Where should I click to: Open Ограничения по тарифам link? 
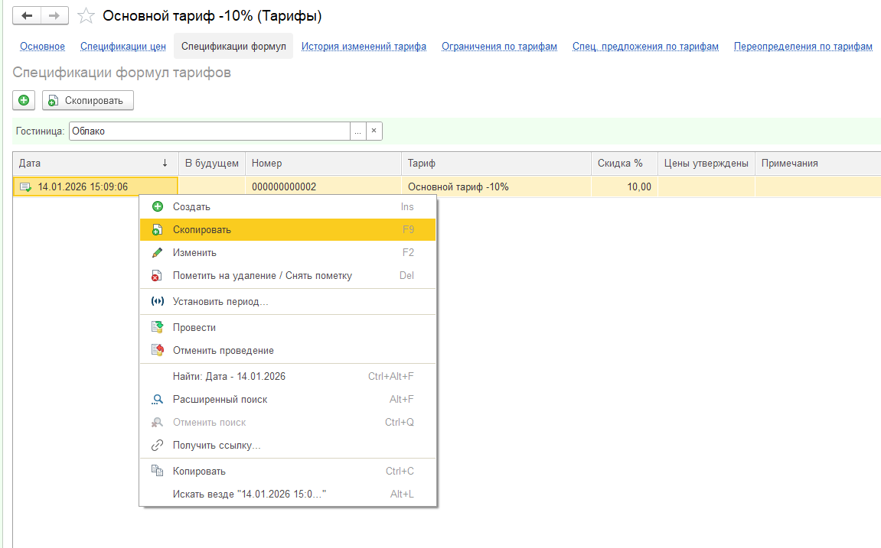click(499, 47)
